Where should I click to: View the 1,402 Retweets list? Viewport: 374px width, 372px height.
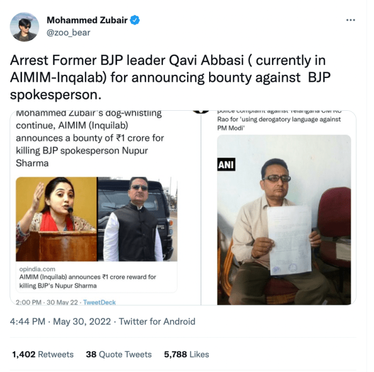(x=43, y=354)
